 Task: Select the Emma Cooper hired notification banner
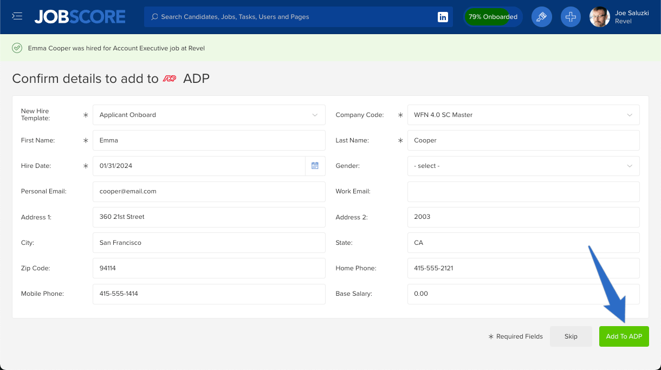tap(116, 48)
